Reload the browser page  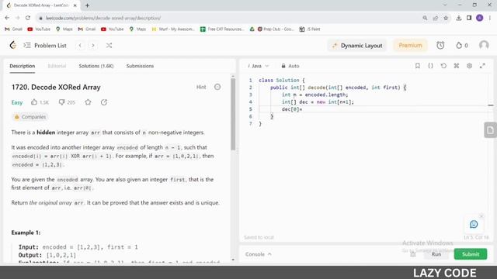28,18
